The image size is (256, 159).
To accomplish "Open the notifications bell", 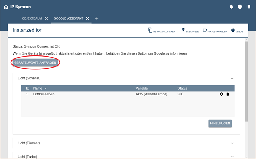I will coord(232,7).
